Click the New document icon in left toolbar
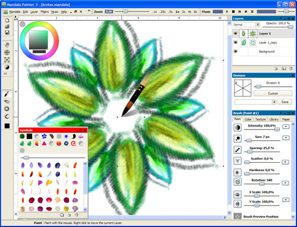This screenshot has height=227, width=297. (7, 20)
